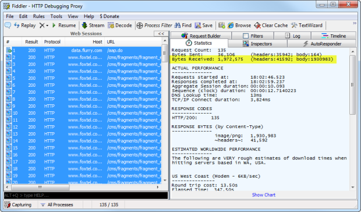Image resolution: width=361 pixels, height=212 pixels.
Task: Click the statistics pane scroll down arrow
Action: [353, 187]
